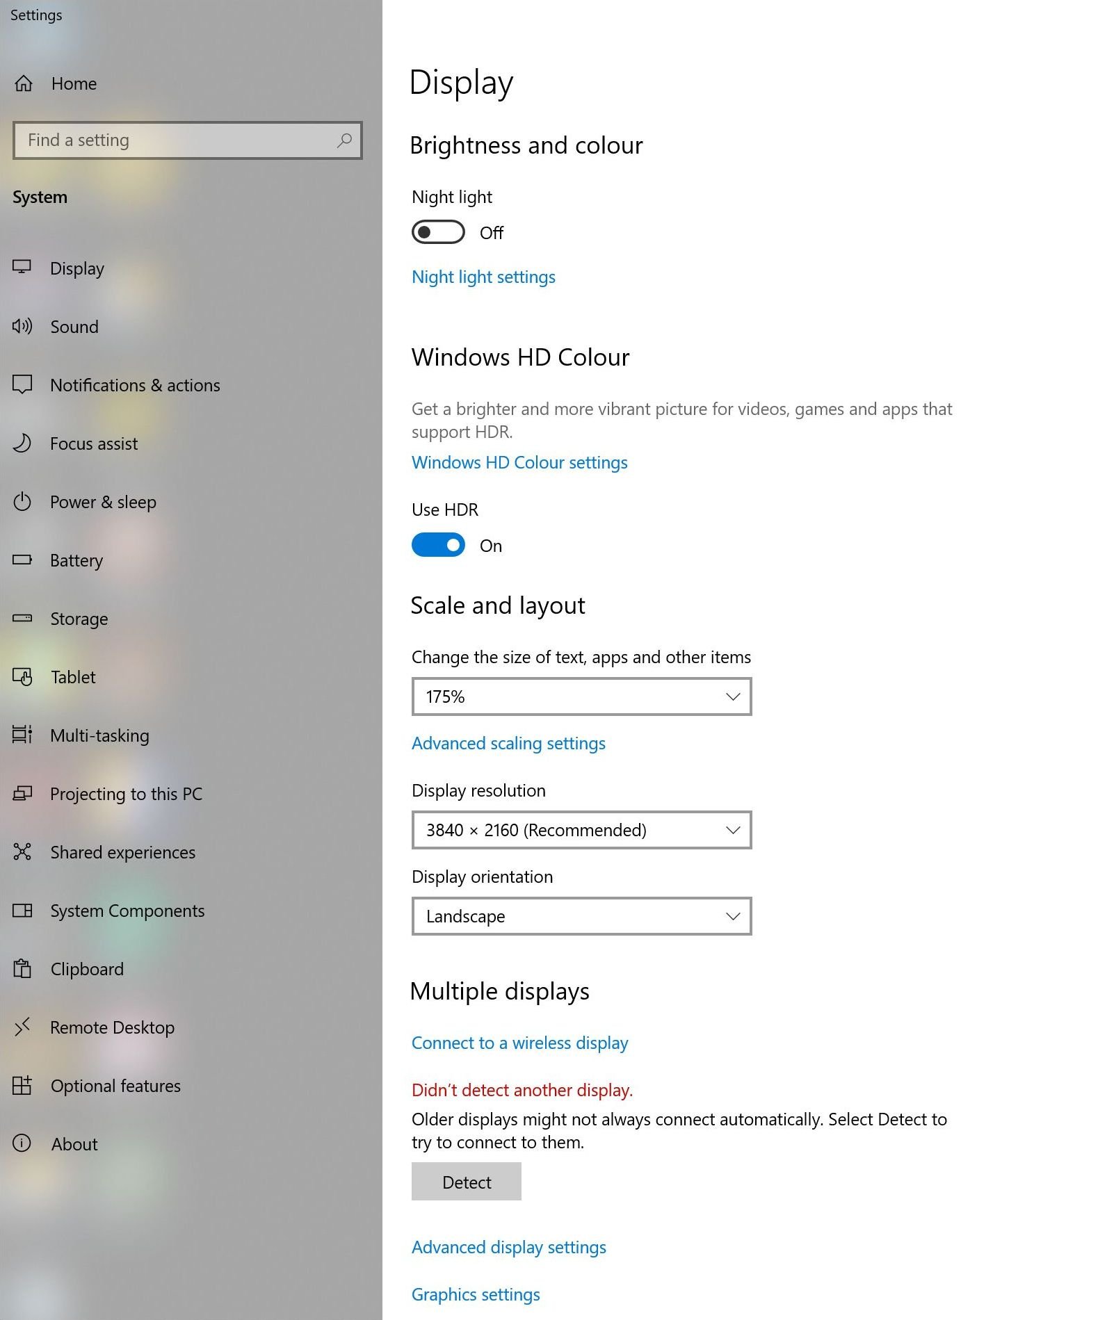
Task: Click the Focus assist moon icon
Action: point(22,443)
